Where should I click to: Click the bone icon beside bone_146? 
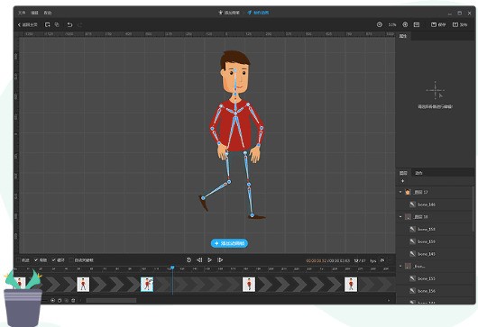(x=412, y=204)
